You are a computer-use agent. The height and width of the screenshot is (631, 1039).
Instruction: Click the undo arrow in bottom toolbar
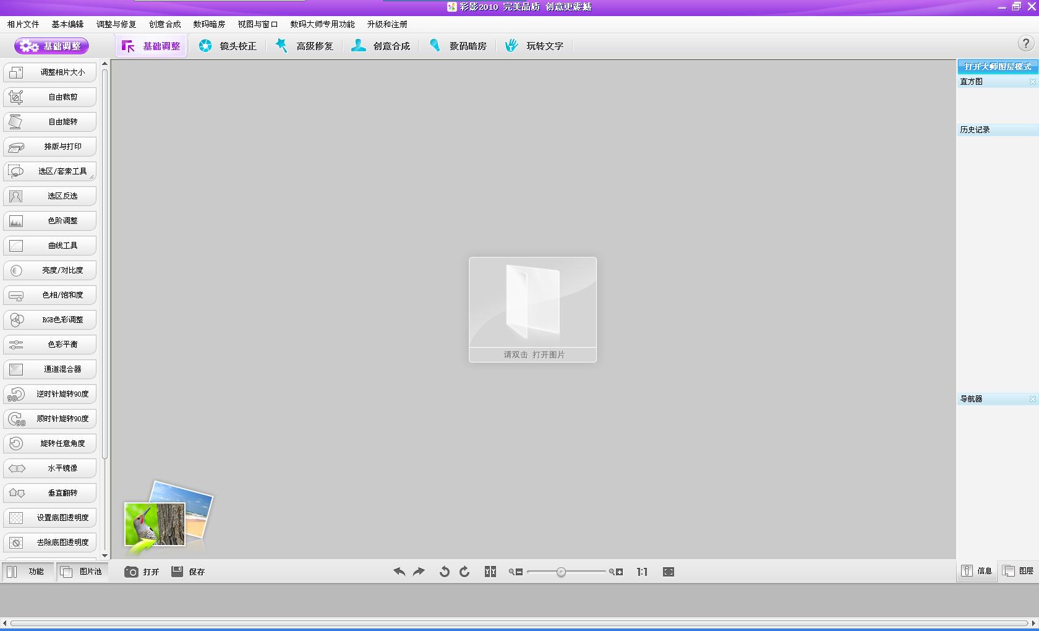(400, 572)
